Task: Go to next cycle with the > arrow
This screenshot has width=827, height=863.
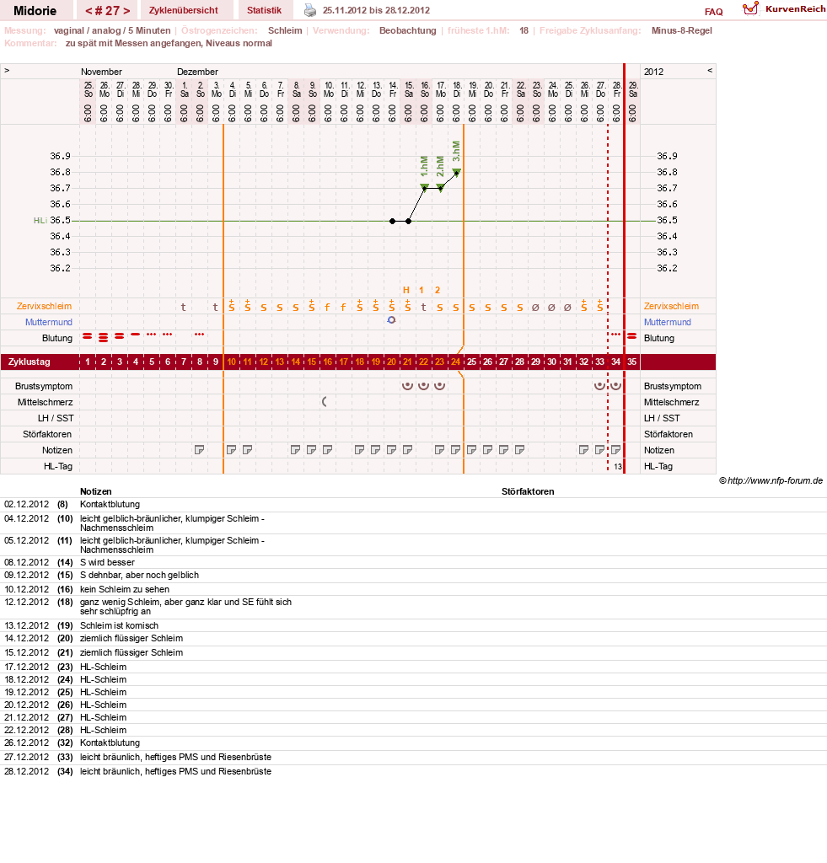Action: [x=126, y=10]
